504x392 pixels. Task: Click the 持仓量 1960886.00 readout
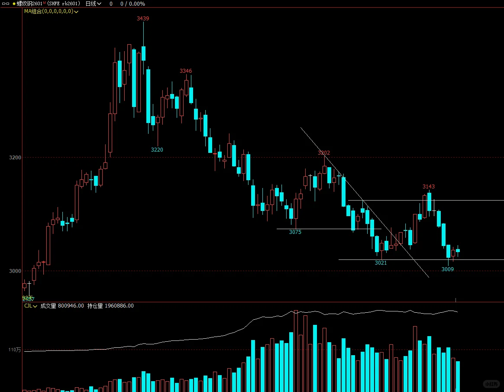tap(110, 306)
